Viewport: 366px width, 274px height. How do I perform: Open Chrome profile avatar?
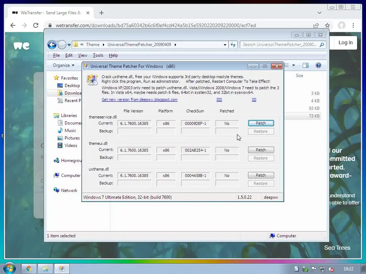coord(342,25)
